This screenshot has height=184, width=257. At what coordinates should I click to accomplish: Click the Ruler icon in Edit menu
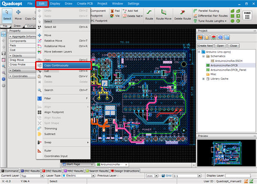[40, 150]
